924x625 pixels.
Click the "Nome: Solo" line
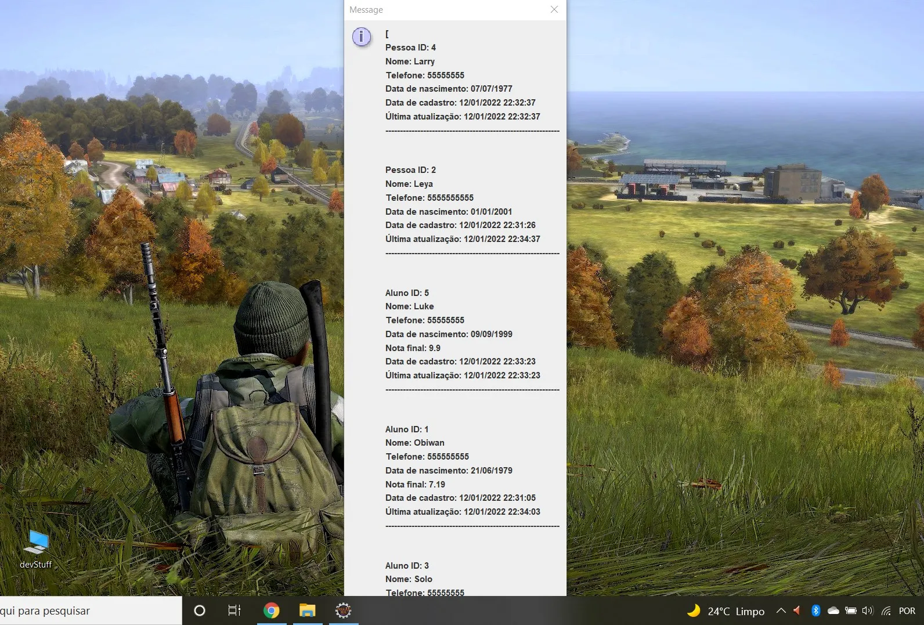coord(409,579)
